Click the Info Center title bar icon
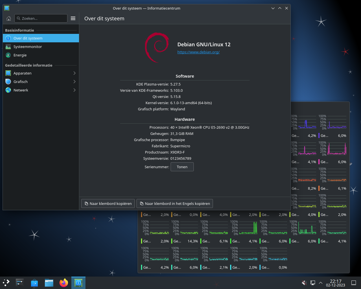The width and height of the screenshot is (361, 289). [x=7, y=8]
